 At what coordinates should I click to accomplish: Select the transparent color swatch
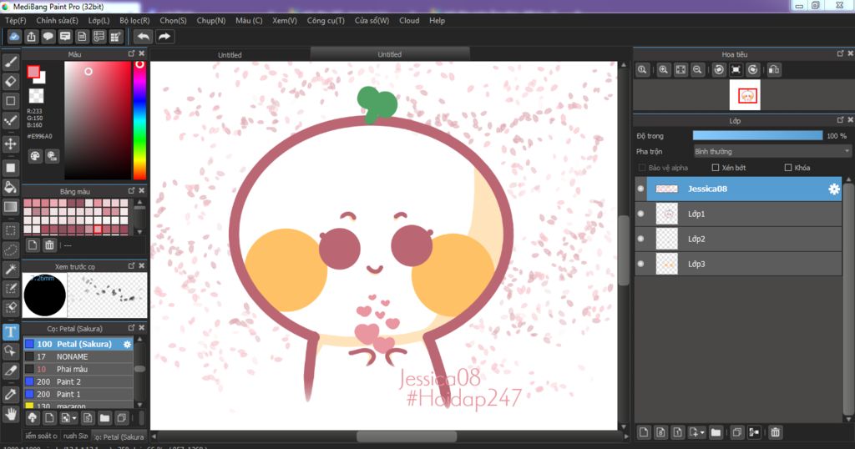[x=36, y=96]
